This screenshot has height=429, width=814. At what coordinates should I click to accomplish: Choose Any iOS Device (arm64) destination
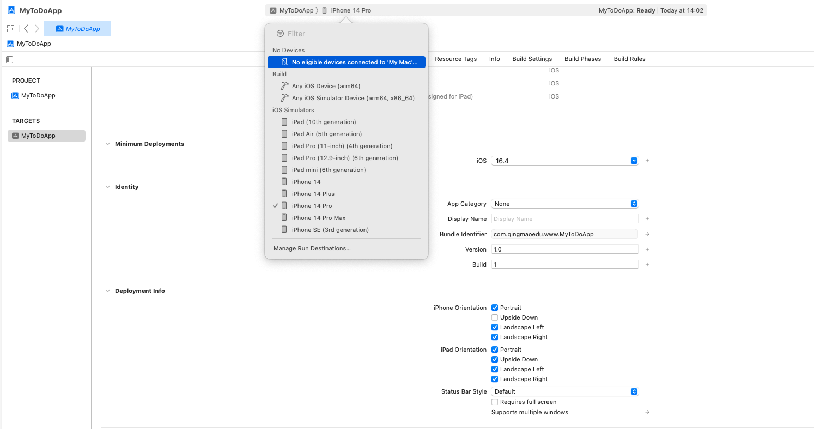326,86
